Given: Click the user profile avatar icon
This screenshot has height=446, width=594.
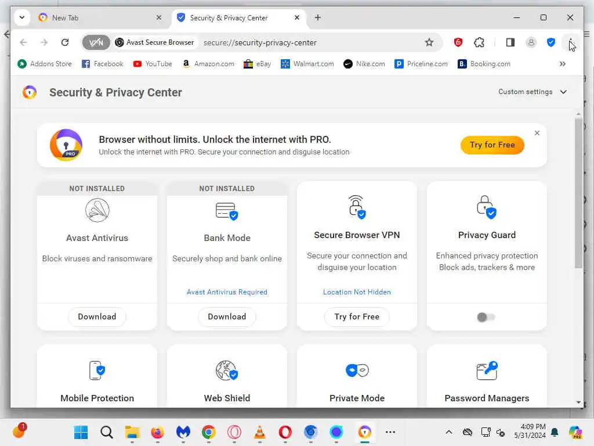Looking at the screenshot, I should (531, 42).
